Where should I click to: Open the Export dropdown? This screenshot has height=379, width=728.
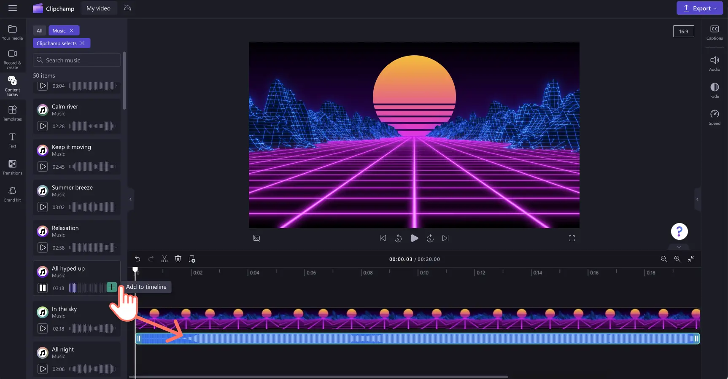(x=699, y=8)
